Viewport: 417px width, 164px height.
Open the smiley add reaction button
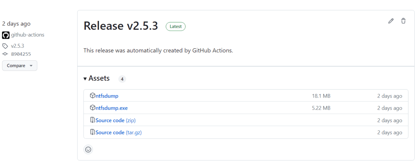pyautogui.click(x=88, y=149)
